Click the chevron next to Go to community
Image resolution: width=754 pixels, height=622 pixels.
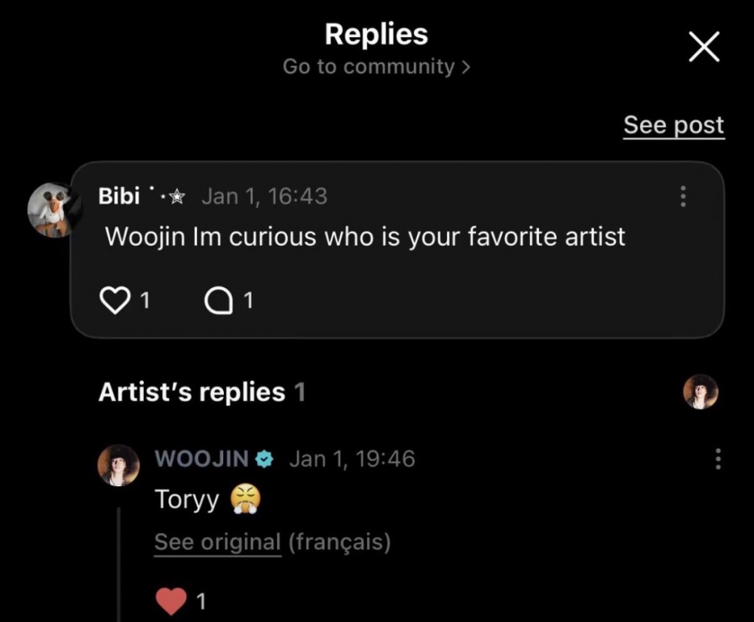coord(466,67)
